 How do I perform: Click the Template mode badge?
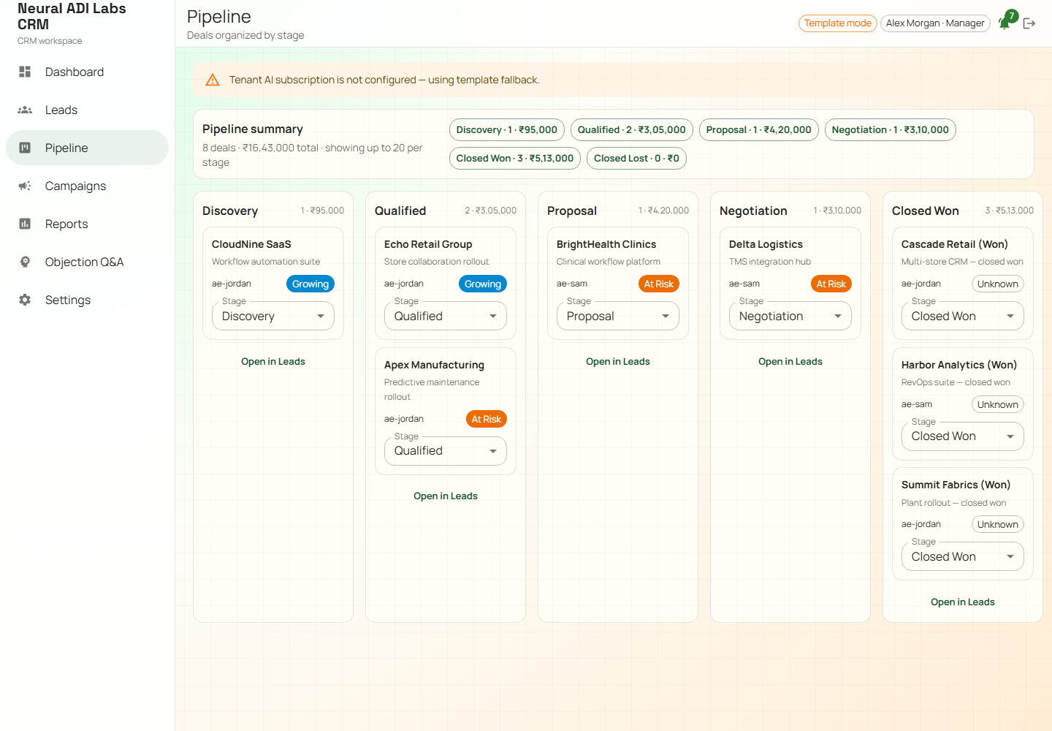(838, 23)
